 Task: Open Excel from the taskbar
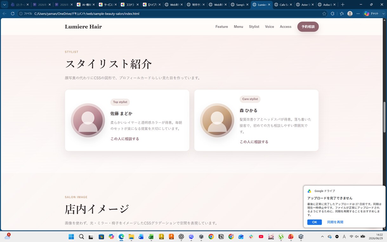pyautogui.click(x=151, y=237)
